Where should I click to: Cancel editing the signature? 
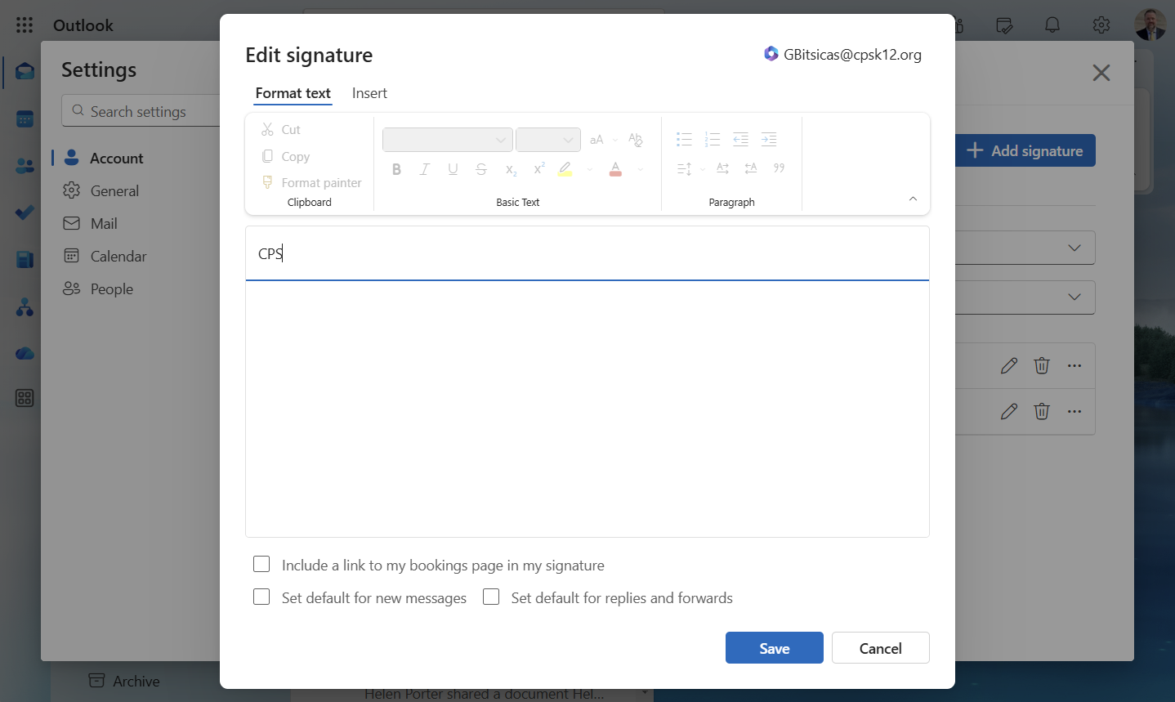(881, 648)
